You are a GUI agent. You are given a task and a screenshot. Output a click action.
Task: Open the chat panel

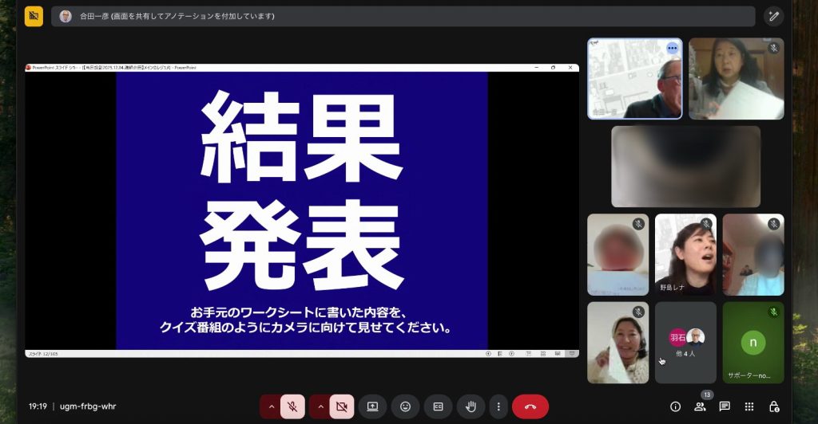click(x=725, y=406)
